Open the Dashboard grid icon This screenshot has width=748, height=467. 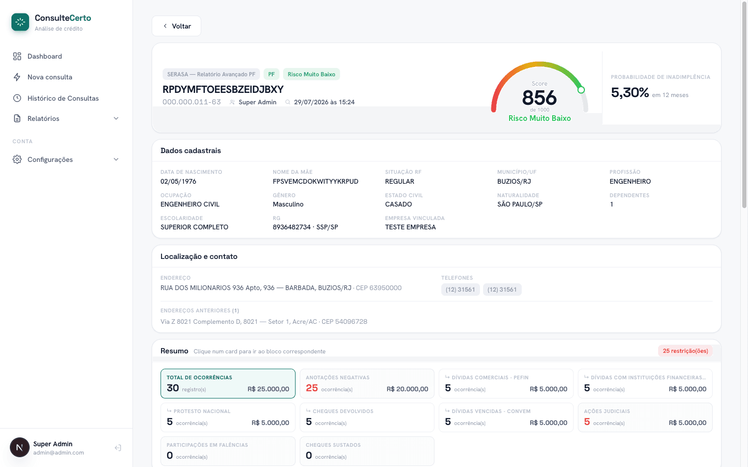[x=17, y=56]
